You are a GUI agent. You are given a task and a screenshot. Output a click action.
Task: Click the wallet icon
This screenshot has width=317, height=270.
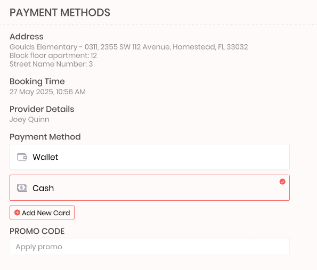[x=22, y=157]
